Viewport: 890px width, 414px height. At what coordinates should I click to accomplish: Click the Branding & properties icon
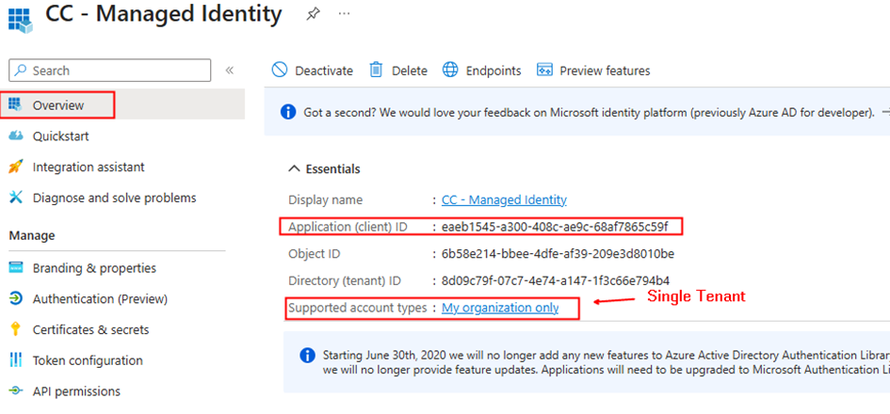pos(16,267)
